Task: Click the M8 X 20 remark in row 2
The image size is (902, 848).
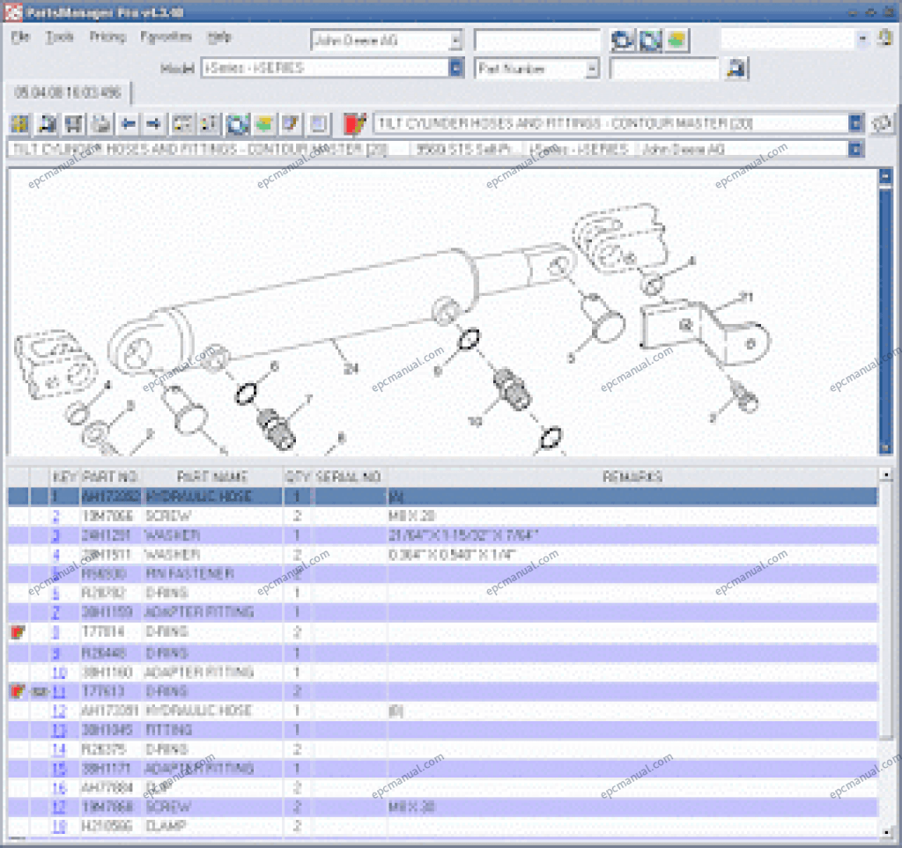Action: (412, 516)
